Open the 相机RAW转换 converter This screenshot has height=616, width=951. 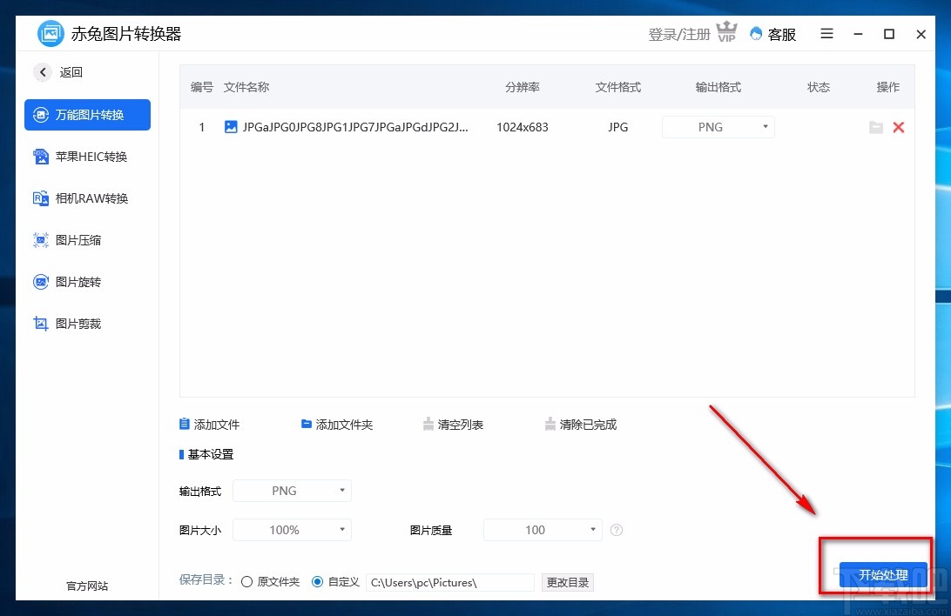pyautogui.click(x=86, y=198)
